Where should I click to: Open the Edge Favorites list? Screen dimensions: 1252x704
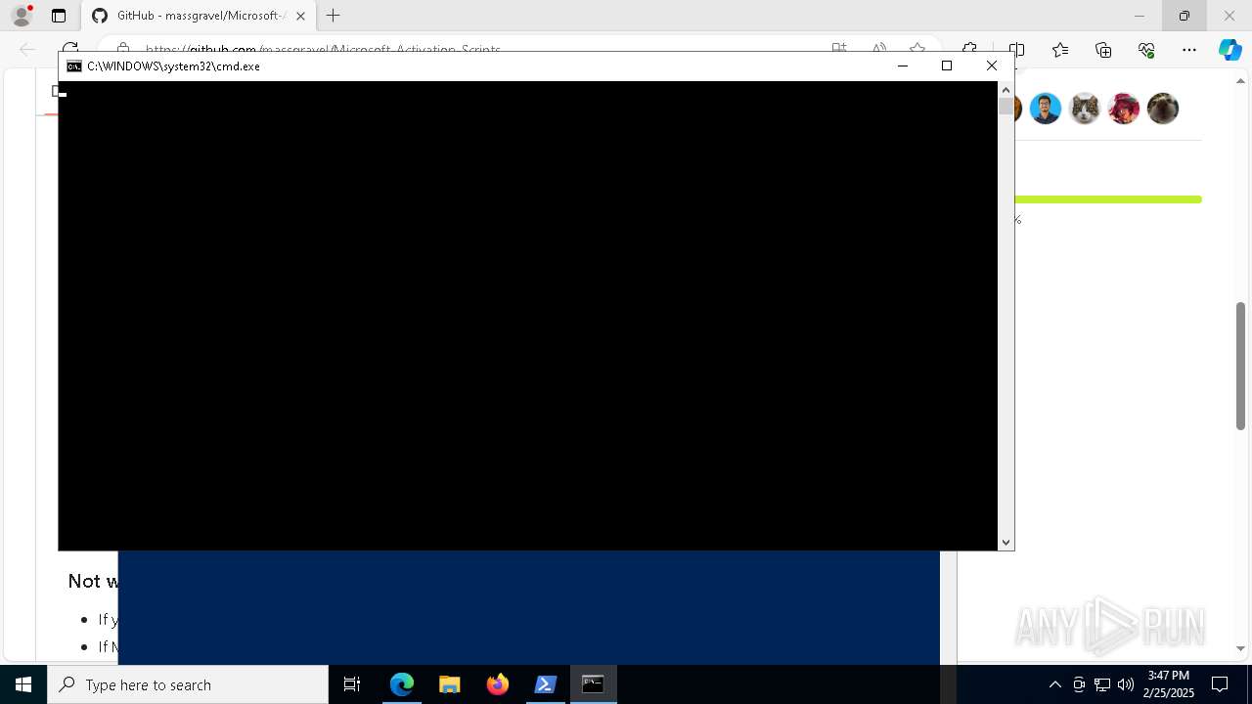1060,50
